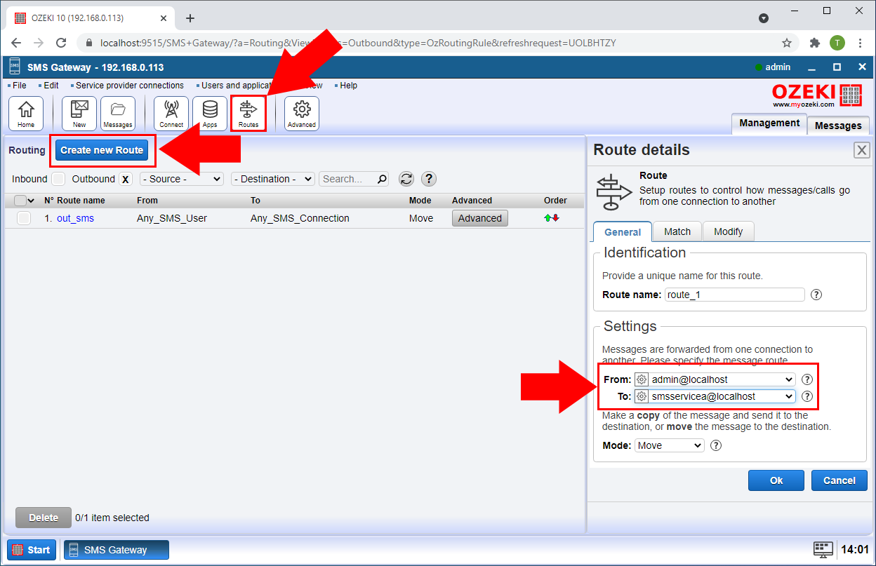The height and width of the screenshot is (566, 876).
Task: Open the Chrome profile avatar
Action: pos(837,43)
